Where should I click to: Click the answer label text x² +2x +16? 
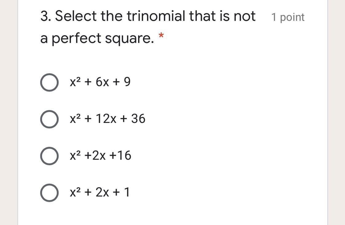point(101,155)
